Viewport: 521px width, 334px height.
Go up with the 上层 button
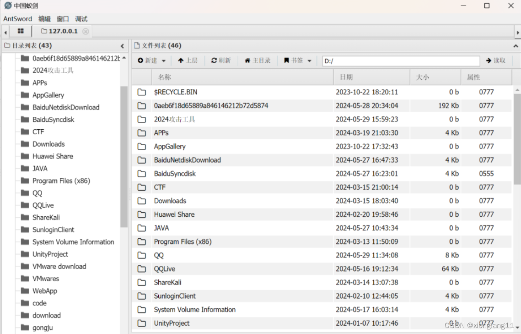tap(188, 60)
